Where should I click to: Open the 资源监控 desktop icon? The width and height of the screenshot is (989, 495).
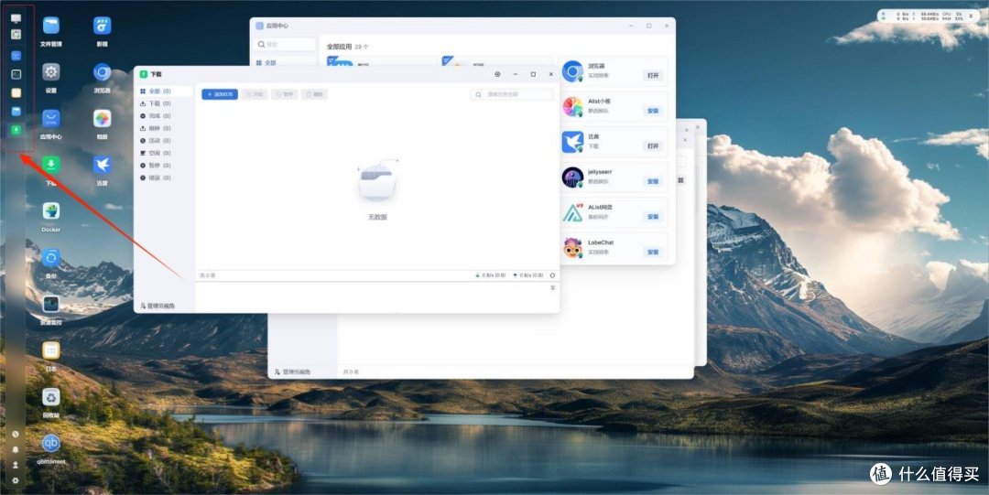click(51, 304)
